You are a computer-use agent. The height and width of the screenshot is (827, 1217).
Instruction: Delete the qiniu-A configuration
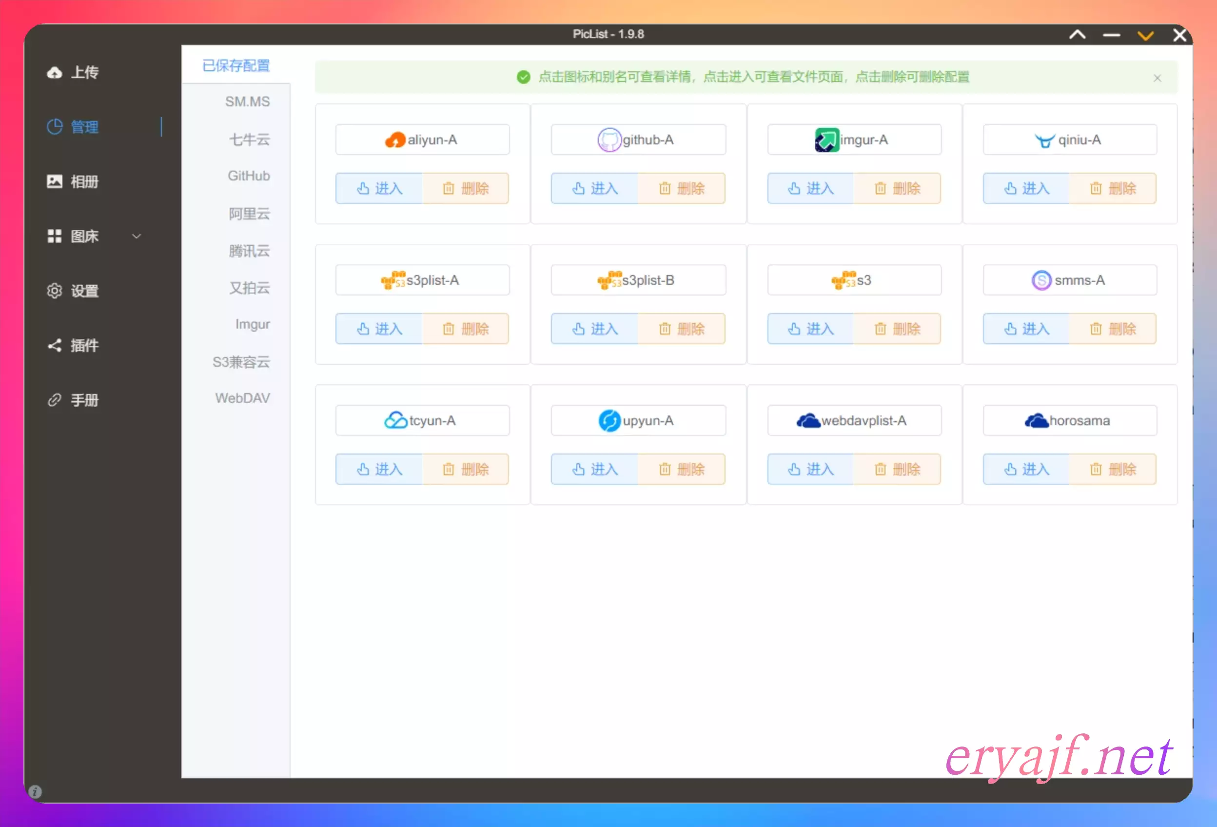click(x=1113, y=188)
